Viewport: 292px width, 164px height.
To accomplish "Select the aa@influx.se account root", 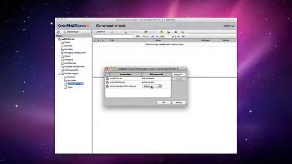I will coord(68,39).
